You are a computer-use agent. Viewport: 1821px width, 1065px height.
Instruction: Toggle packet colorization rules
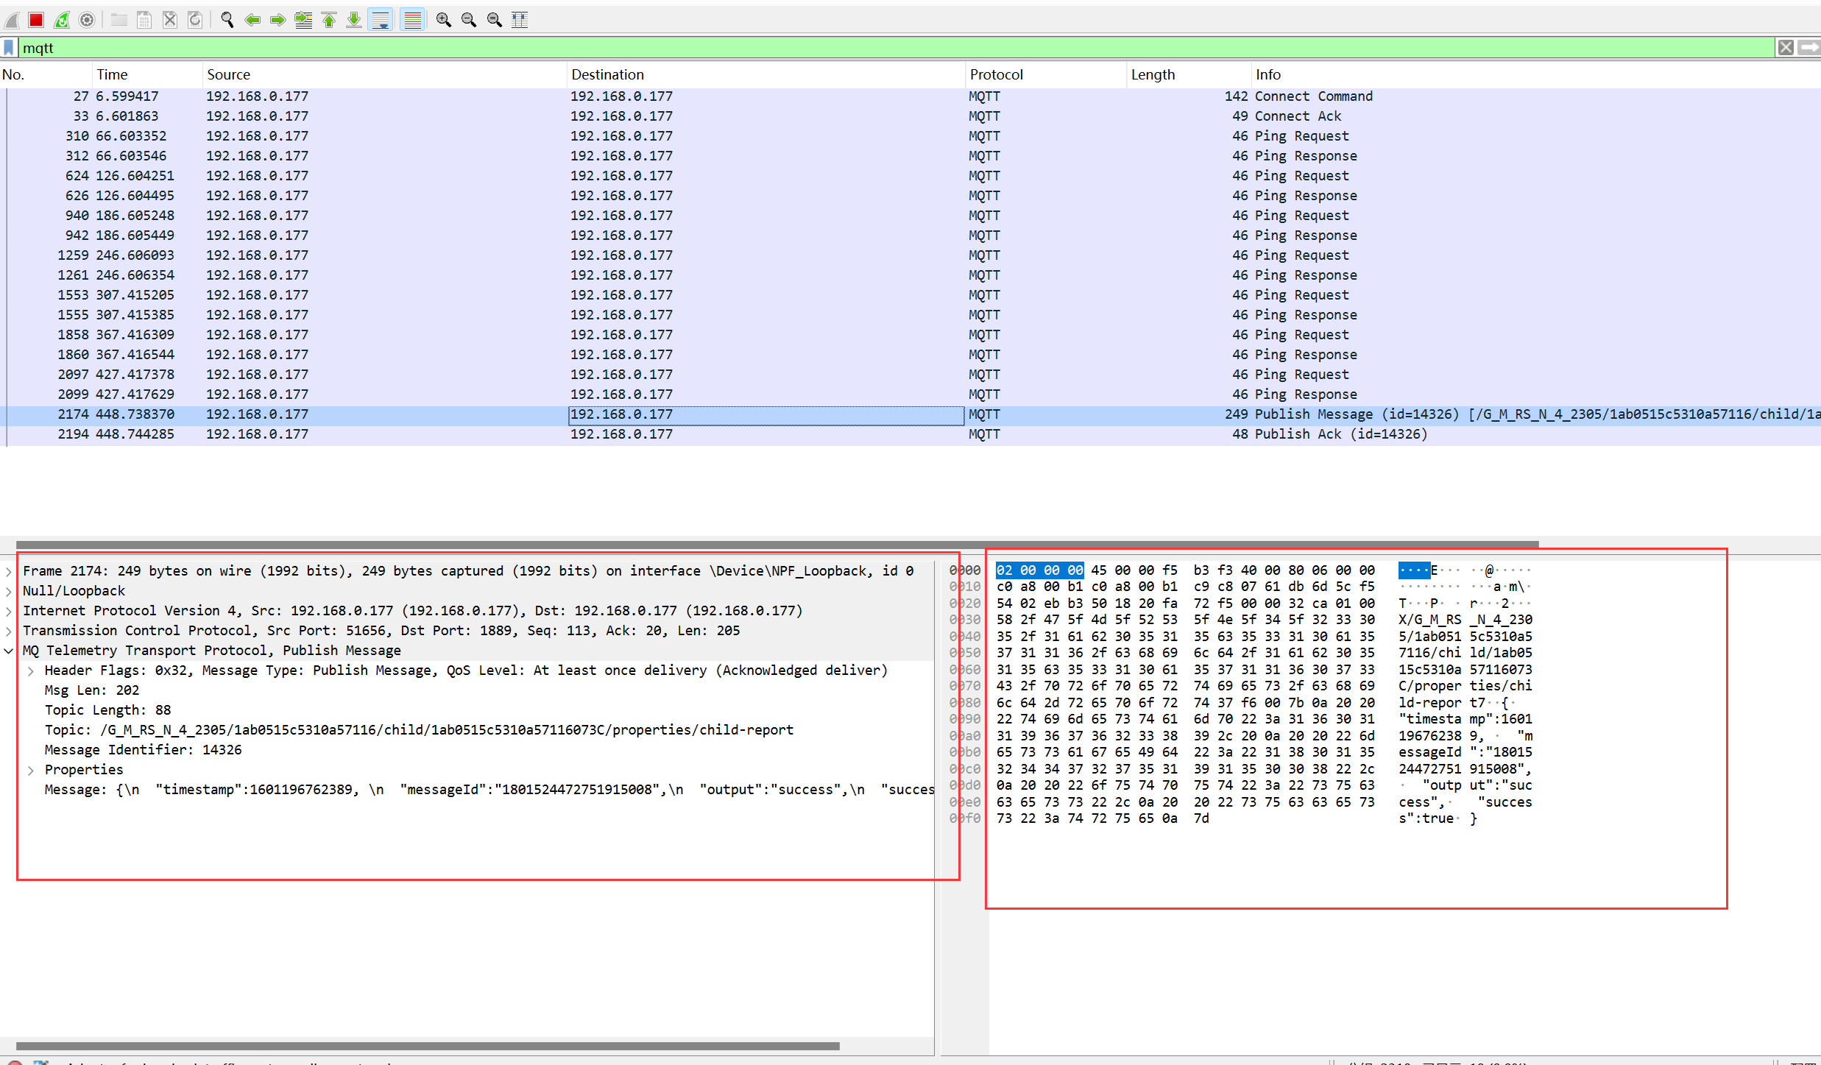(x=412, y=20)
